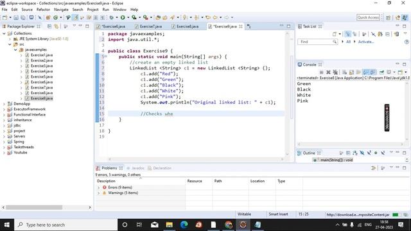Collapse the javaexamples package node
Viewport: 411px width, 231px height.
tap(15, 49)
